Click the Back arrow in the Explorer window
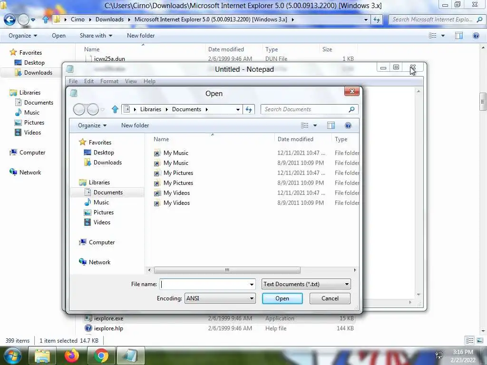This screenshot has height=365, width=487. click(x=10, y=20)
